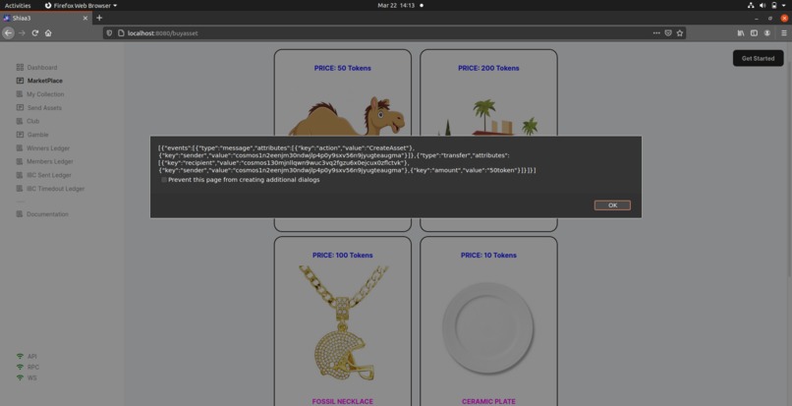Open IBC Timedout Ledger link

56,189
